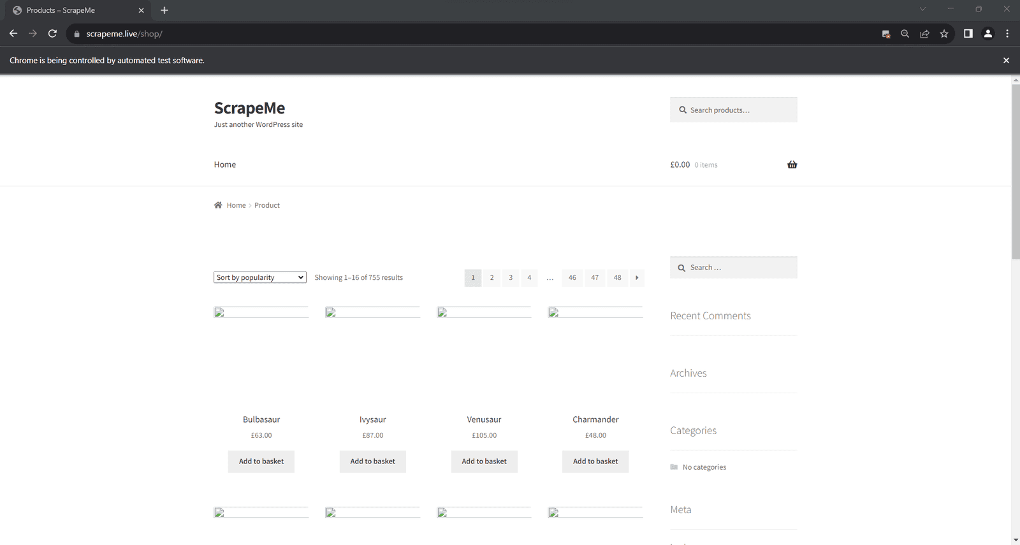This screenshot has height=545, width=1020.
Task: Go to page 3 of results
Action: [x=511, y=278]
